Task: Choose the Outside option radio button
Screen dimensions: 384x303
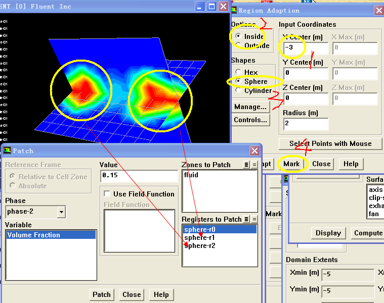Action: point(238,46)
